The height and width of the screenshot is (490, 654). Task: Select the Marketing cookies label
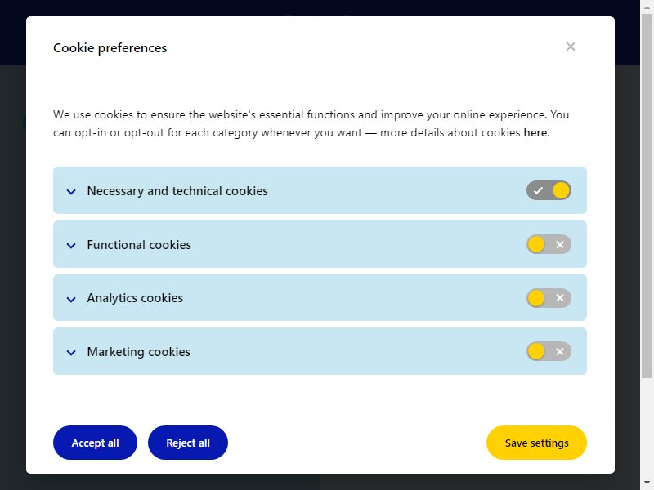pyautogui.click(x=138, y=352)
